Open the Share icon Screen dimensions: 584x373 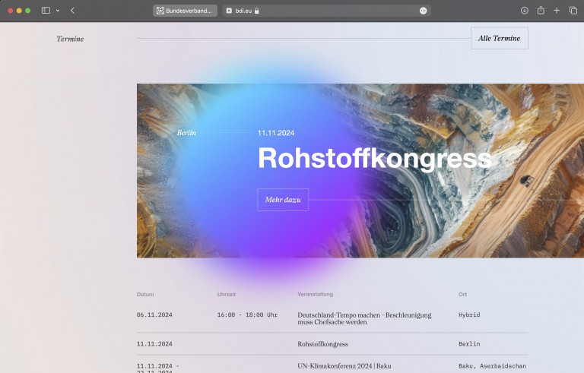click(541, 11)
